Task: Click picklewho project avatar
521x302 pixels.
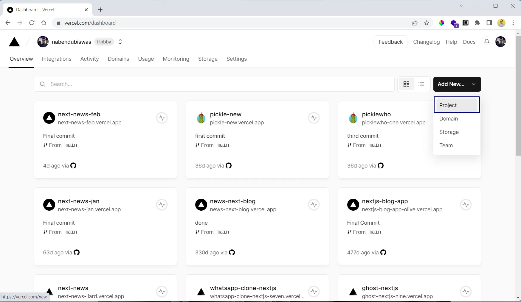Action: [x=353, y=118]
